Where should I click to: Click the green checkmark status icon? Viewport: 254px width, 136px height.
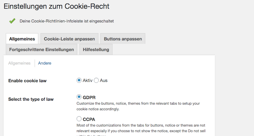click(12, 21)
